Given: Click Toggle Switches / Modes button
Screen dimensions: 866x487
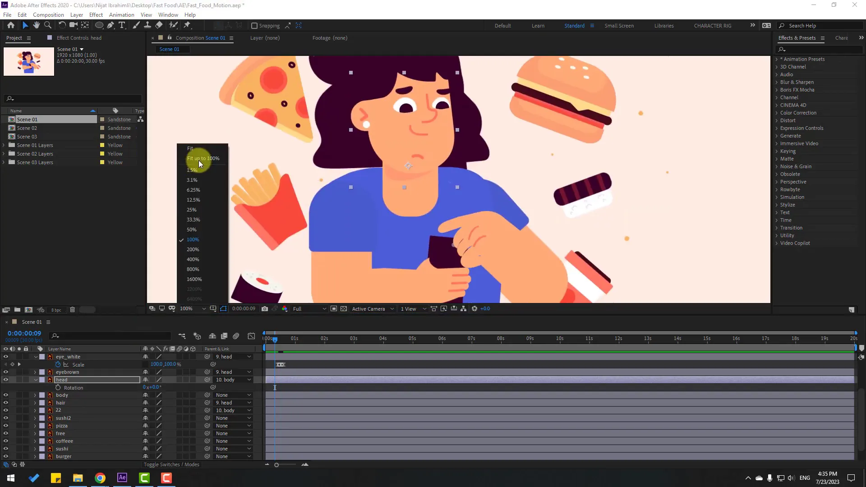Looking at the screenshot, I should (171, 464).
